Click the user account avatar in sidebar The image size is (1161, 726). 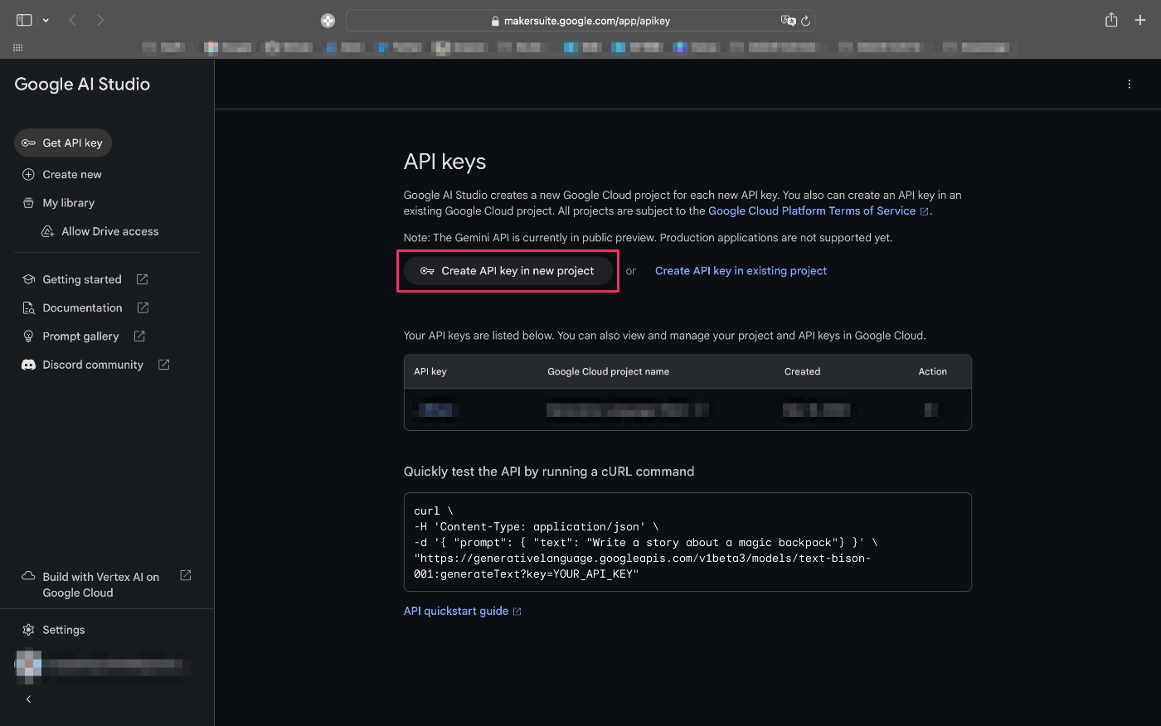pyautogui.click(x=29, y=665)
